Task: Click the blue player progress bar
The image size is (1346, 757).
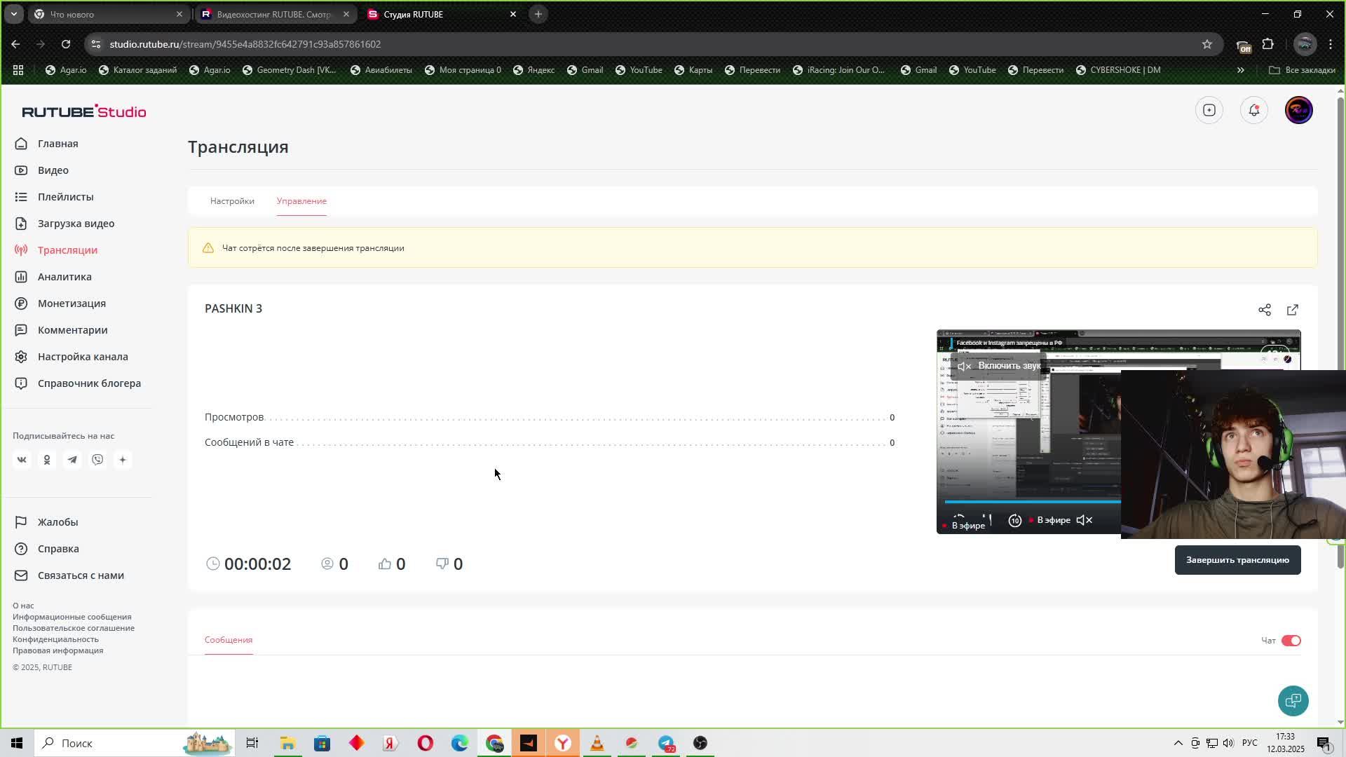Action: [1031, 502]
